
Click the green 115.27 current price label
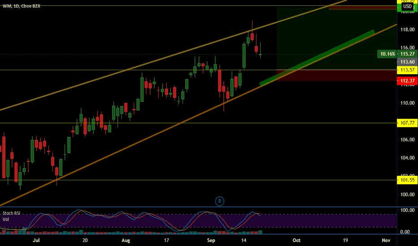pyautogui.click(x=407, y=54)
